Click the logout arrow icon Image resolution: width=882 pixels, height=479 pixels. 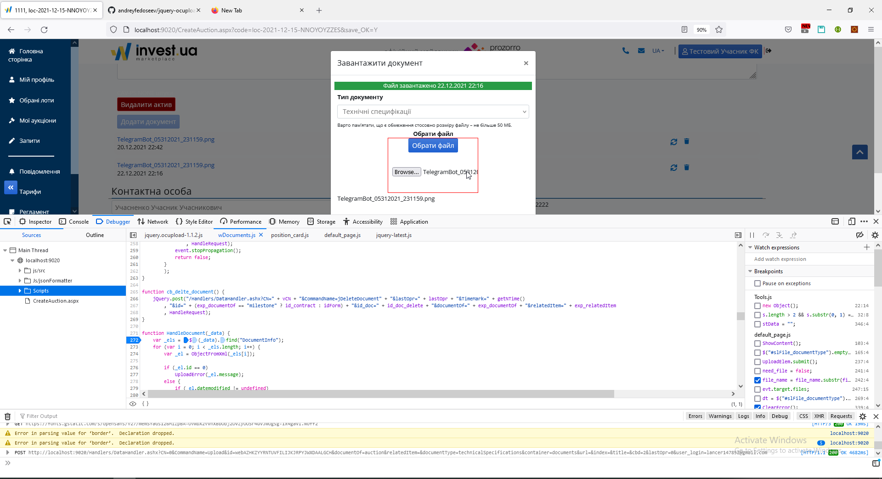click(x=769, y=51)
